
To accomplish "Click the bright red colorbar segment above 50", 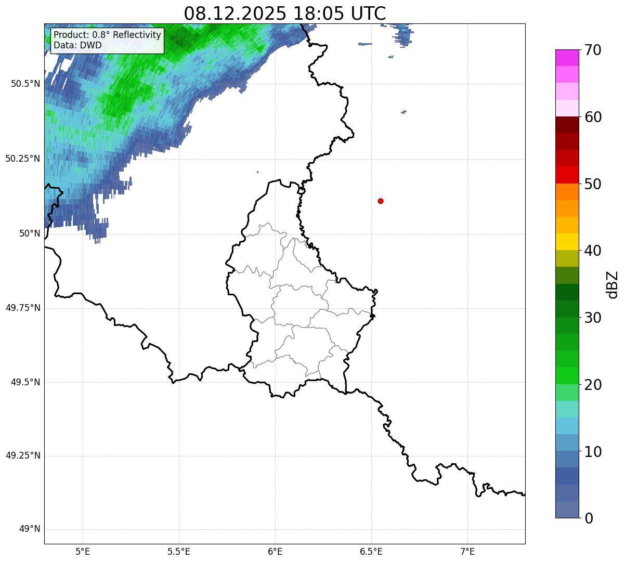I will (x=567, y=175).
